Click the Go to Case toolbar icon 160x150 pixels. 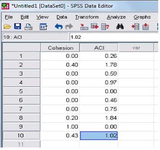click(84, 27)
